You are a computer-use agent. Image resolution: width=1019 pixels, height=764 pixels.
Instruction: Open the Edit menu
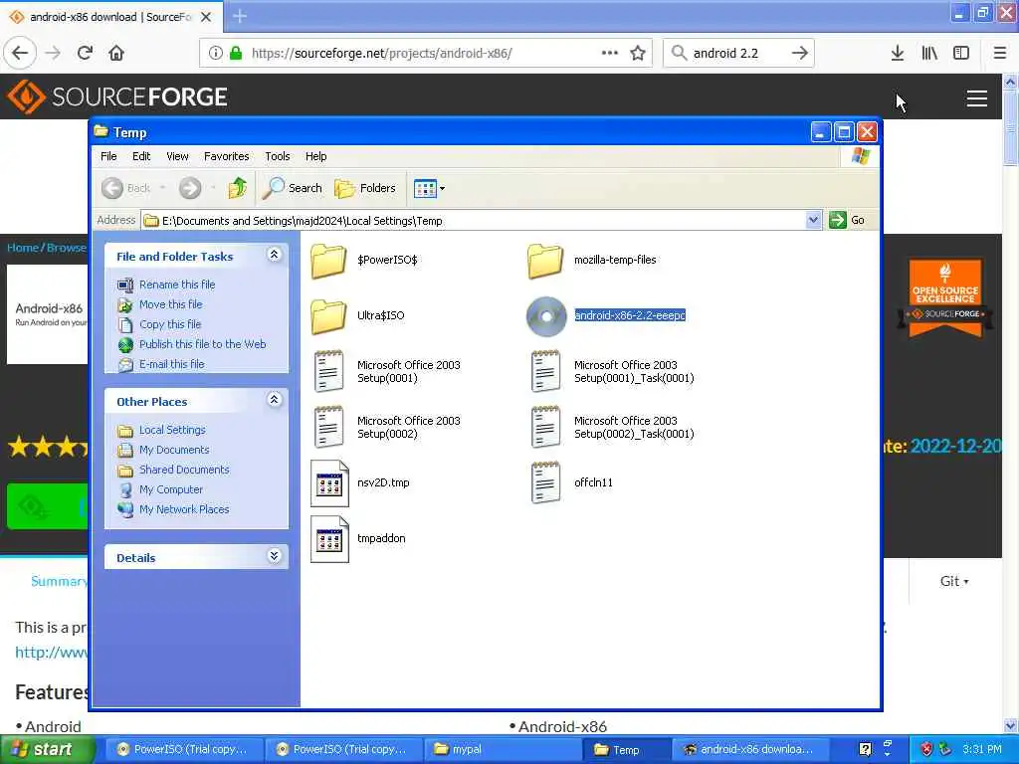pos(141,156)
